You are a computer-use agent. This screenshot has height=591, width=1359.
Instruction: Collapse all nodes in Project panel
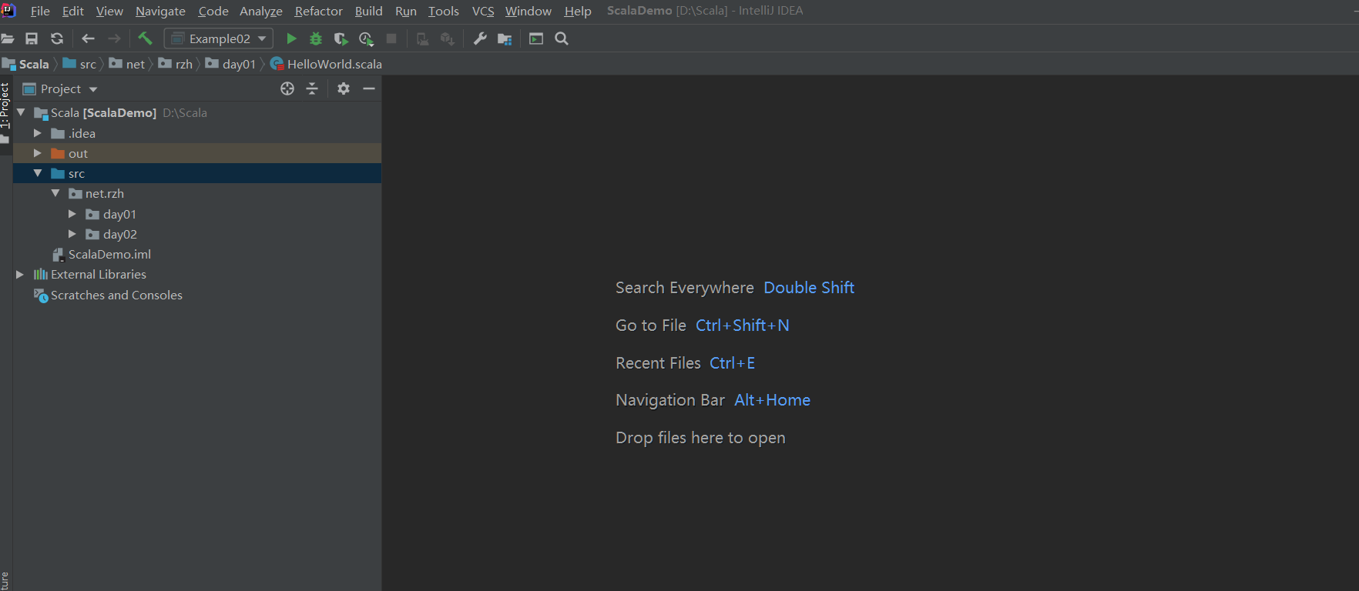(312, 88)
